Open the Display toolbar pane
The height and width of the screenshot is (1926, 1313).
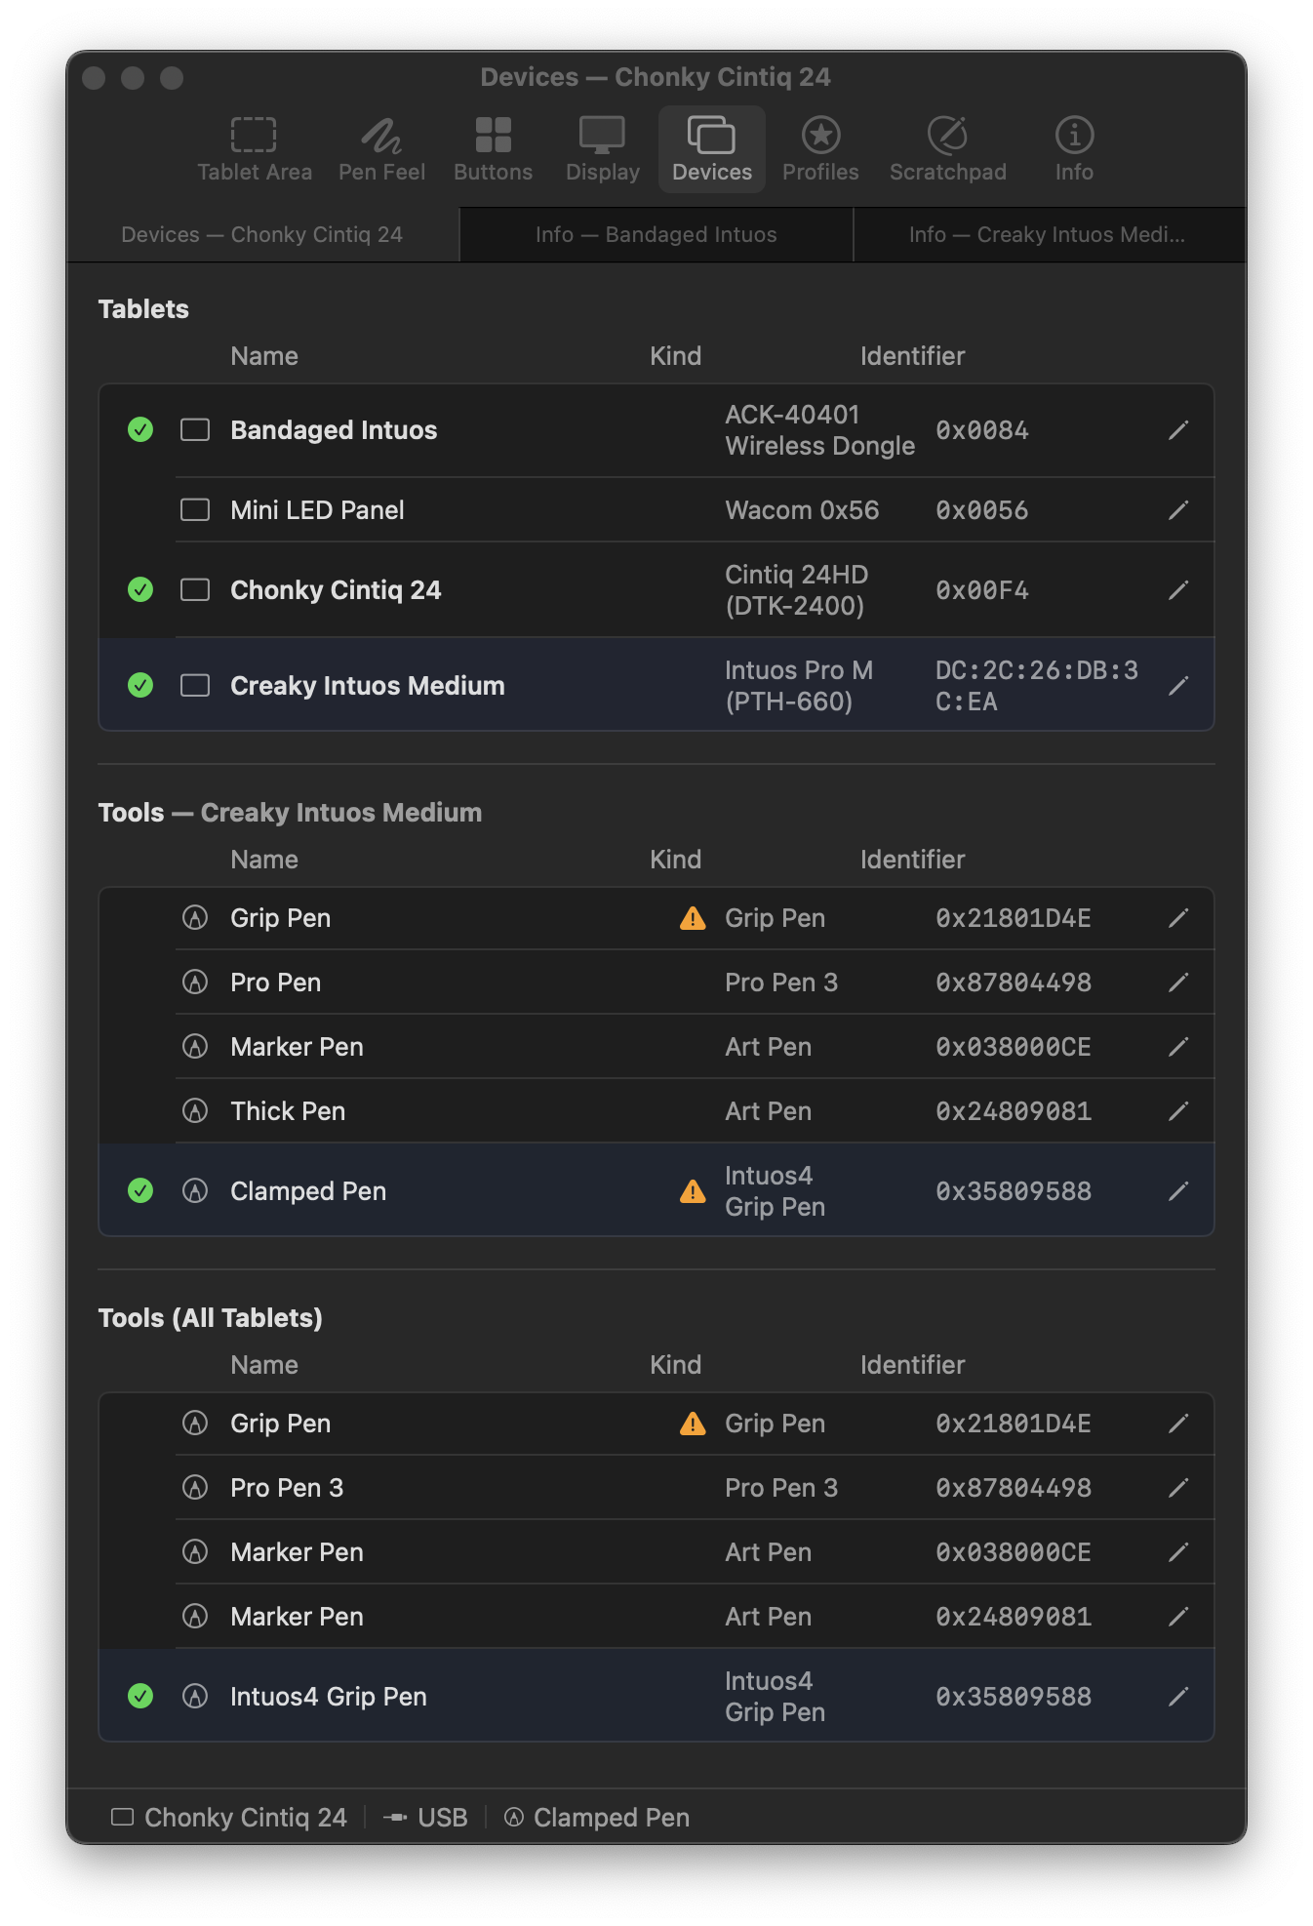coord(602,149)
